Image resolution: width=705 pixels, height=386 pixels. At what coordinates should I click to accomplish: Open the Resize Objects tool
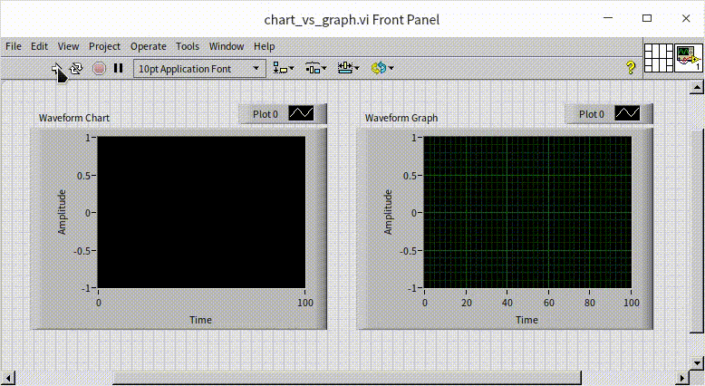[x=347, y=68]
